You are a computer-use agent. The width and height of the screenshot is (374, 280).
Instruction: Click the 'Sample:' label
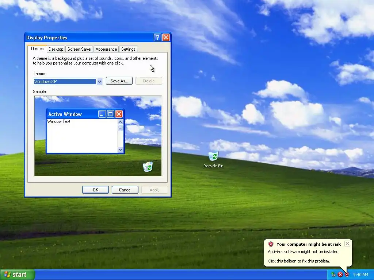pos(40,92)
